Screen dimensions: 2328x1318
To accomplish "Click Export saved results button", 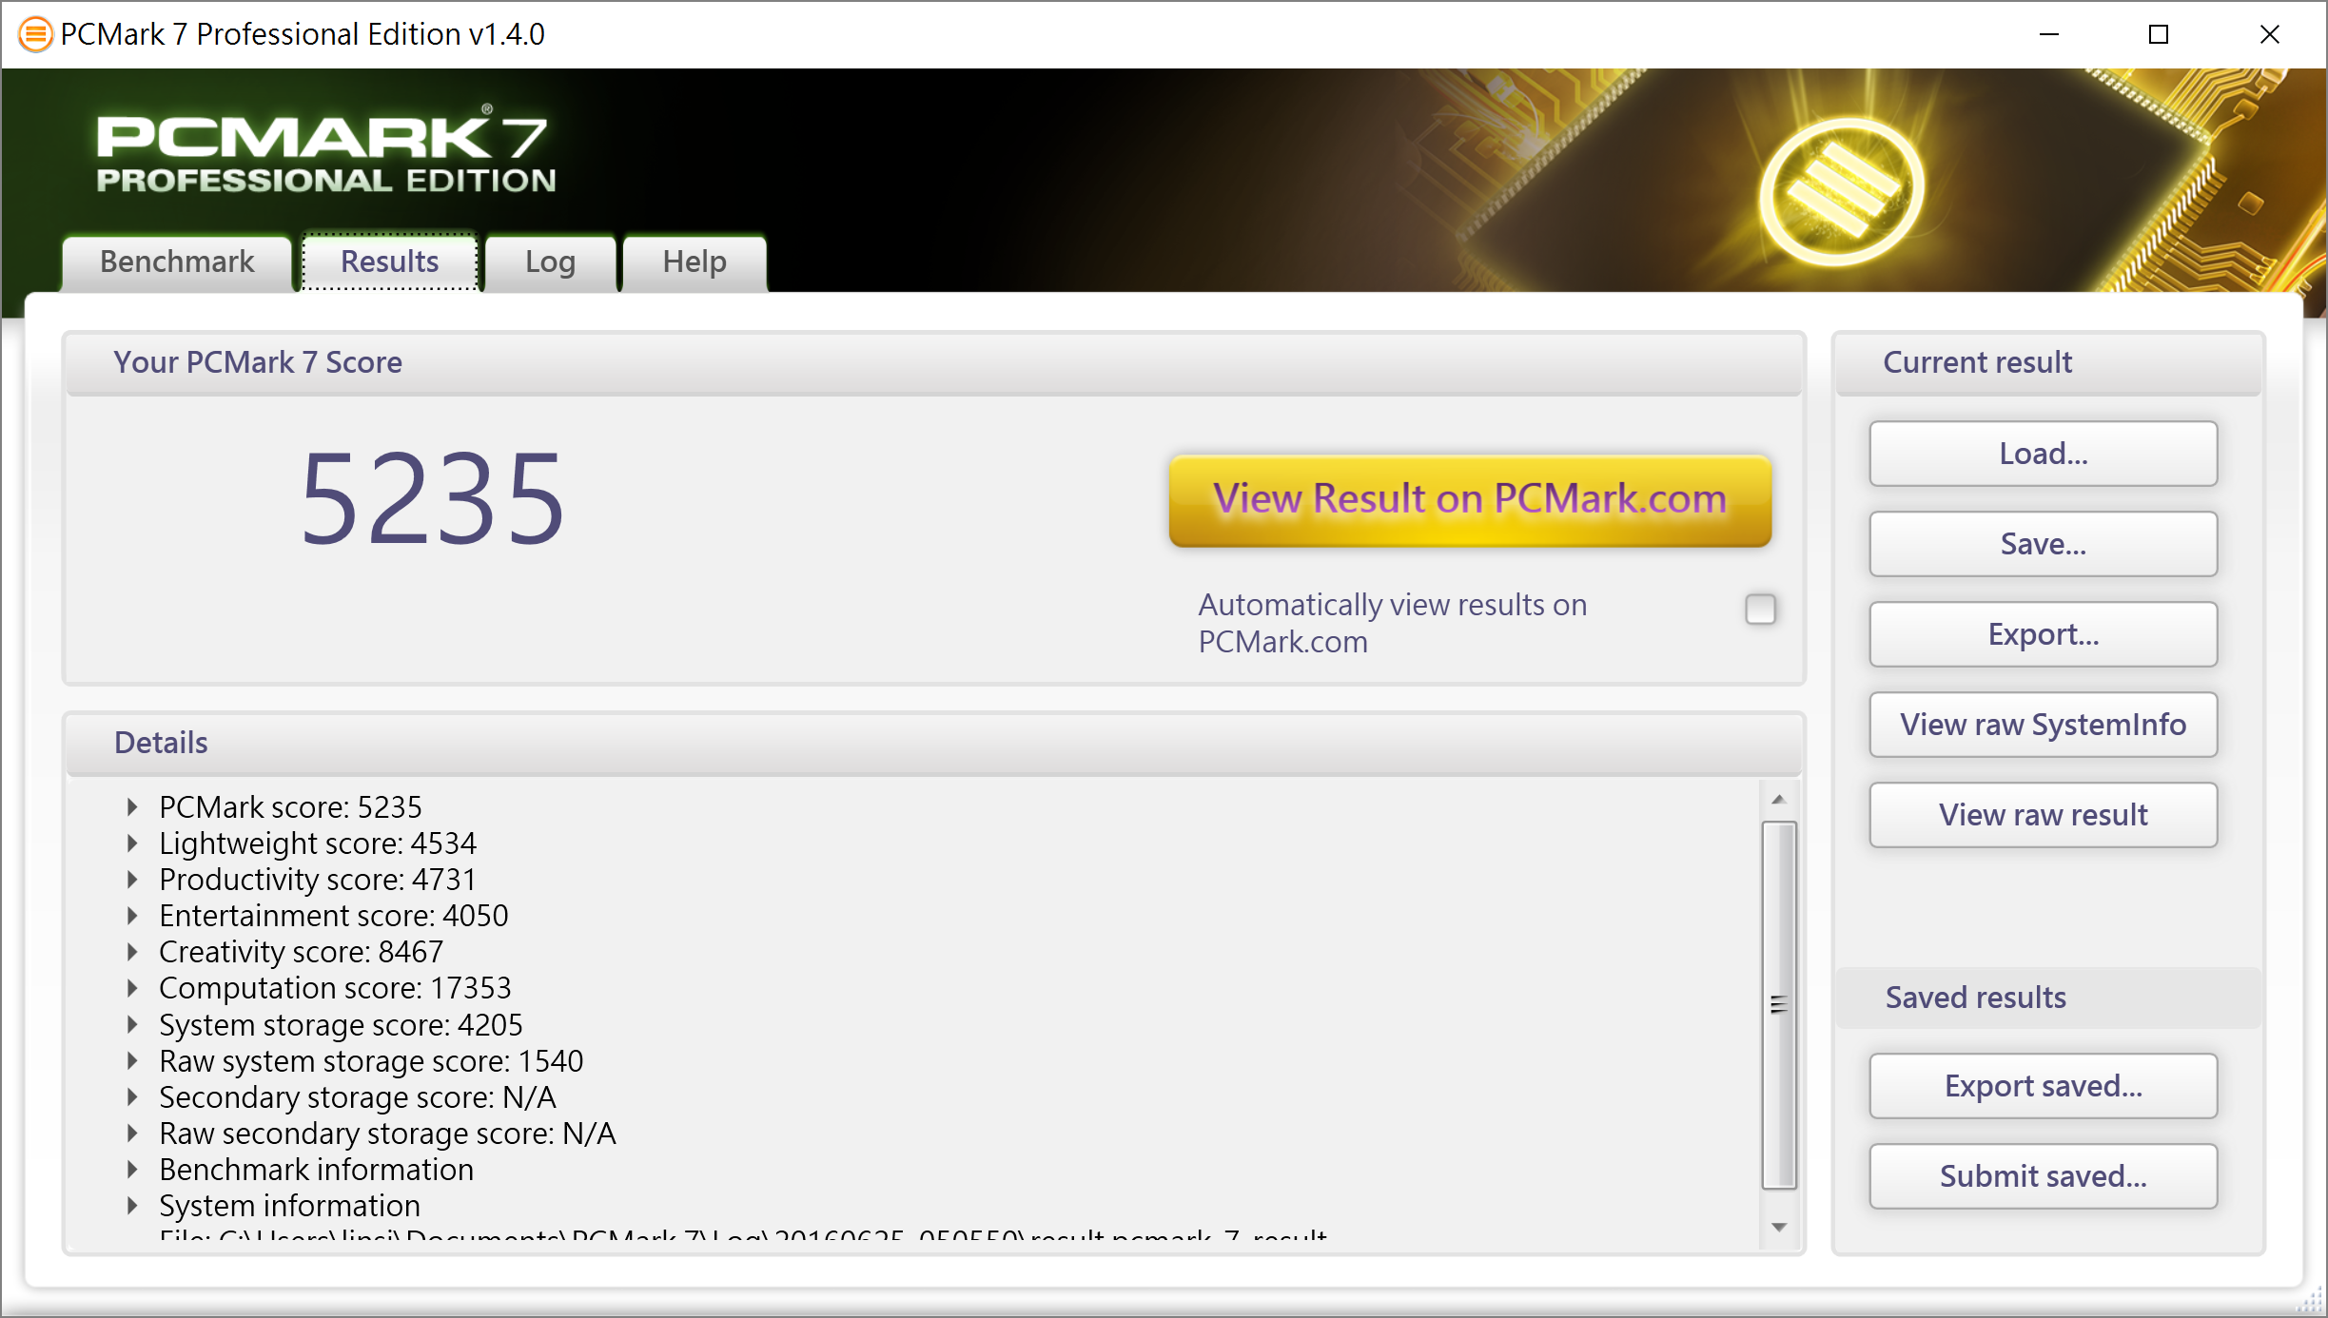I will pyautogui.click(x=2045, y=1086).
